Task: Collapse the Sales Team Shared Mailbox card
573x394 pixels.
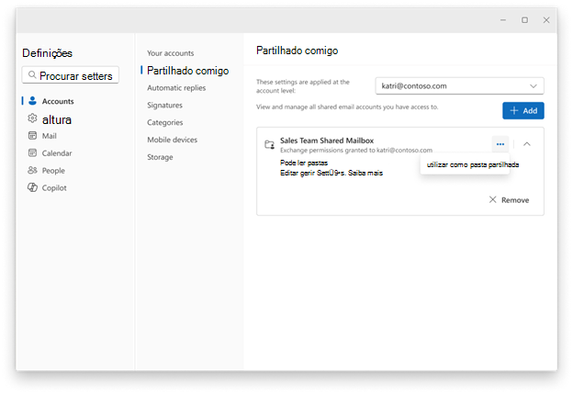Action: point(526,144)
